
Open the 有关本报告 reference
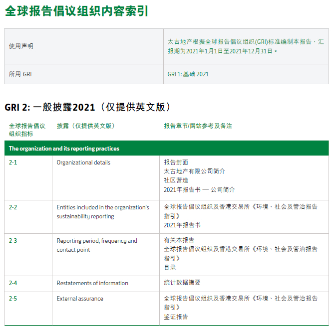pyautogui.click(x=179, y=240)
